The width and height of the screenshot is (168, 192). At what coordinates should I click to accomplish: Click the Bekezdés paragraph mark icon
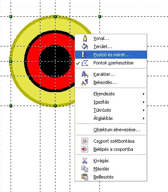[85, 82]
